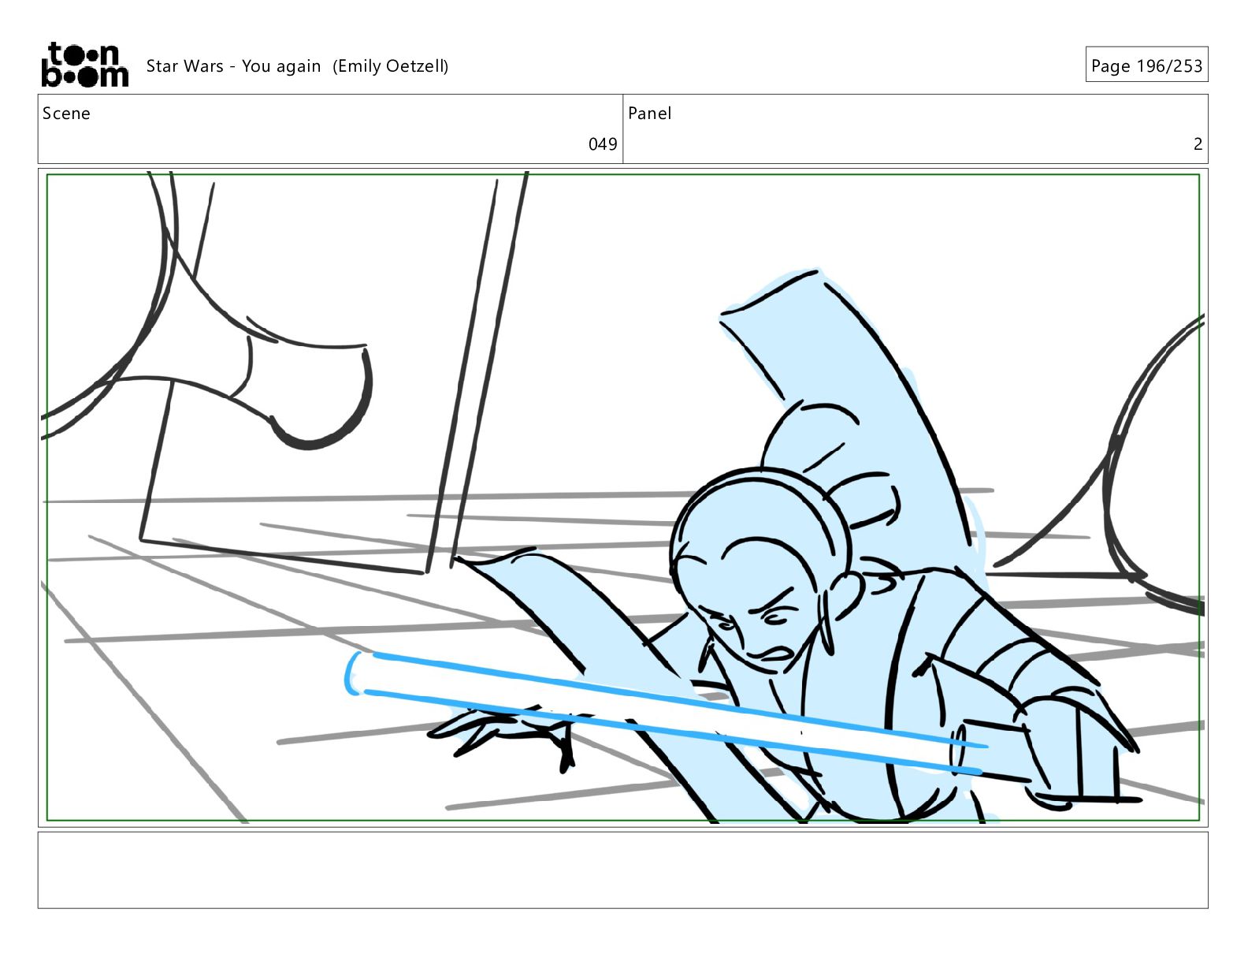This screenshot has height=965, width=1248.
Task: Select the title 'Star Wars - You again (Emily Oetzell)'
Action: click(297, 66)
